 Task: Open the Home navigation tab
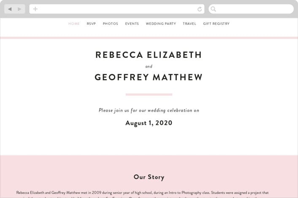tap(74, 24)
